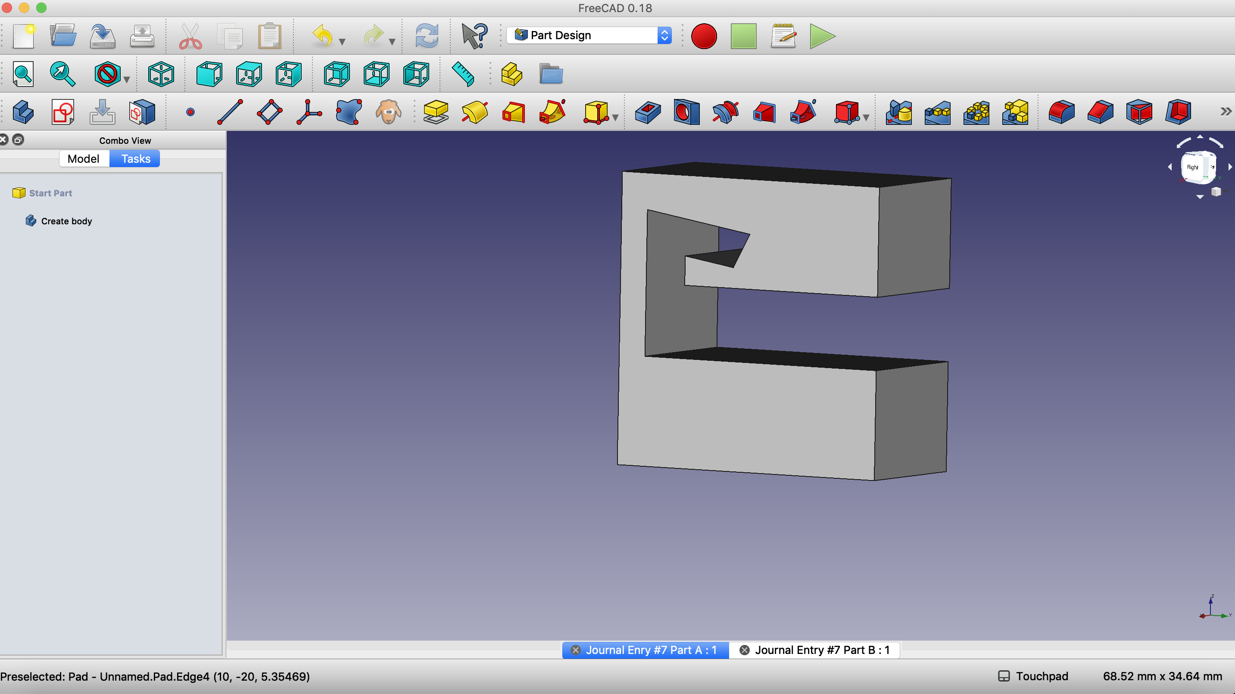Open the undo history dropdown arrow

[x=342, y=42]
